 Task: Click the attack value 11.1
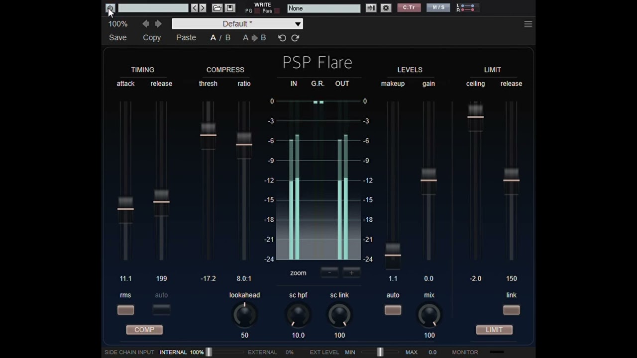[125, 278]
